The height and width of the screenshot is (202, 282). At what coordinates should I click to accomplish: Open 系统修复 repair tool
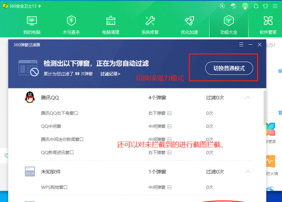150,25
